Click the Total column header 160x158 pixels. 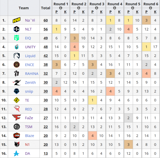46,8
